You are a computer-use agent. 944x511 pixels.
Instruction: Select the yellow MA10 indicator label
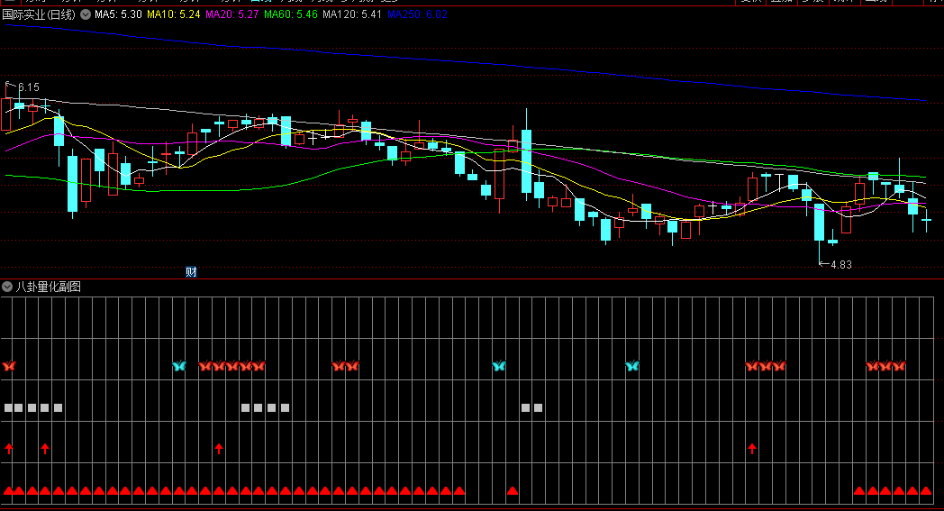(x=173, y=15)
